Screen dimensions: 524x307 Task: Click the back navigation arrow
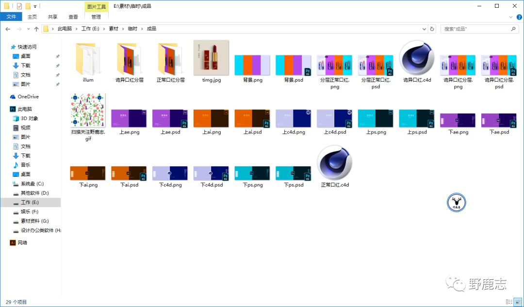(x=8, y=29)
